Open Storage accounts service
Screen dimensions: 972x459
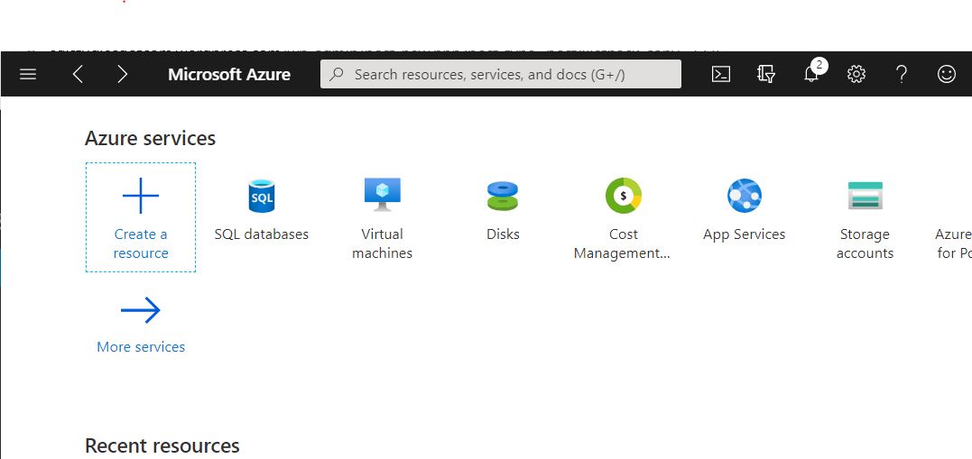[865, 217]
